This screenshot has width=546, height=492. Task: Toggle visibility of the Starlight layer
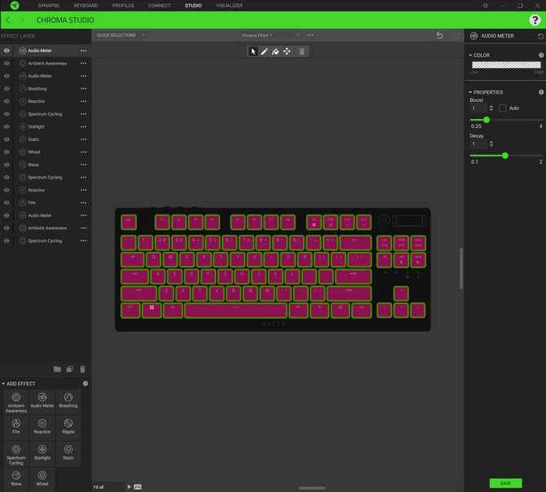pyautogui.click(x=7, y=126)
